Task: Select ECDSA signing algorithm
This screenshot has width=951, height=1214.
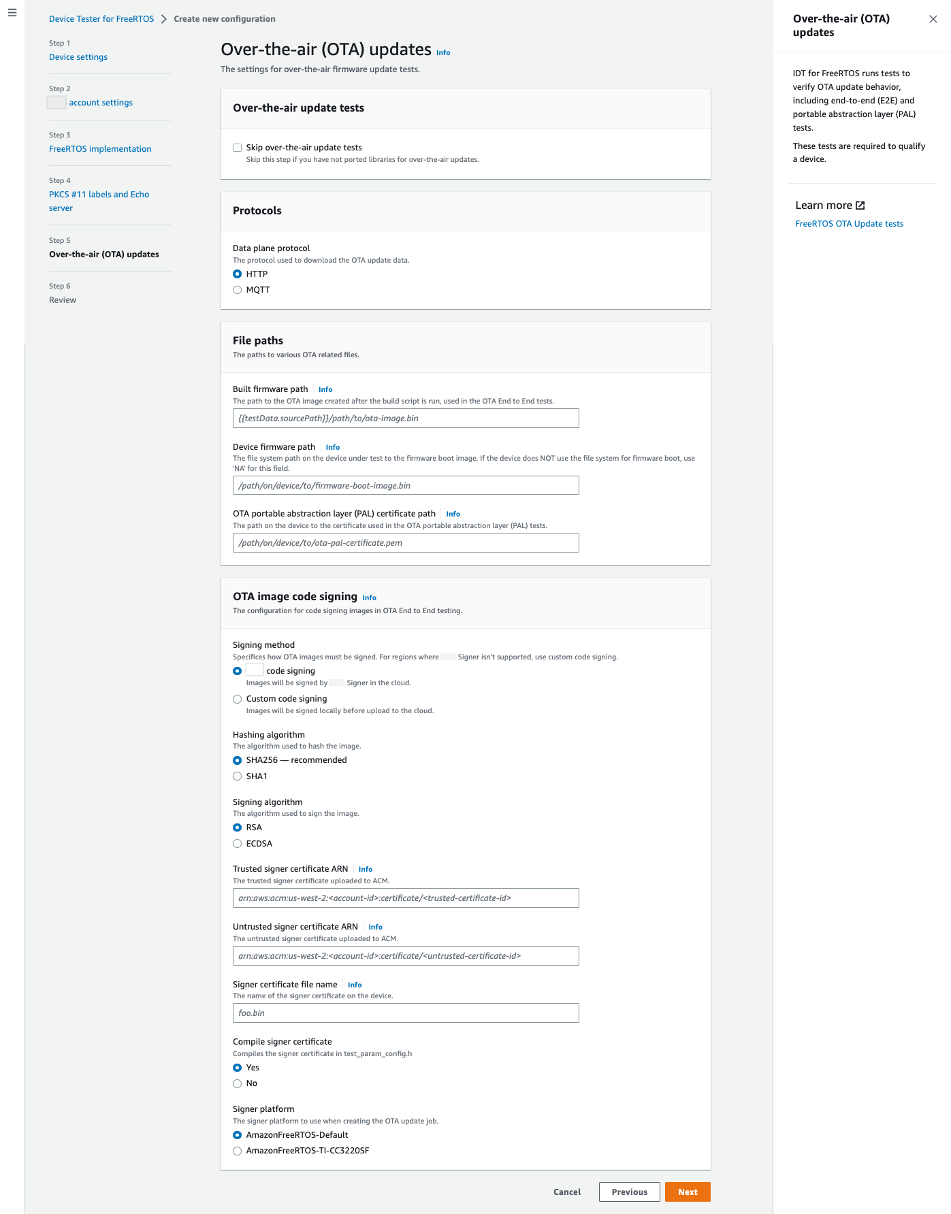Action: (238, 844)
